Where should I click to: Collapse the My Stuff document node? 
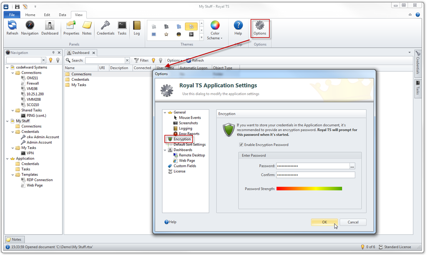(8, 121)
